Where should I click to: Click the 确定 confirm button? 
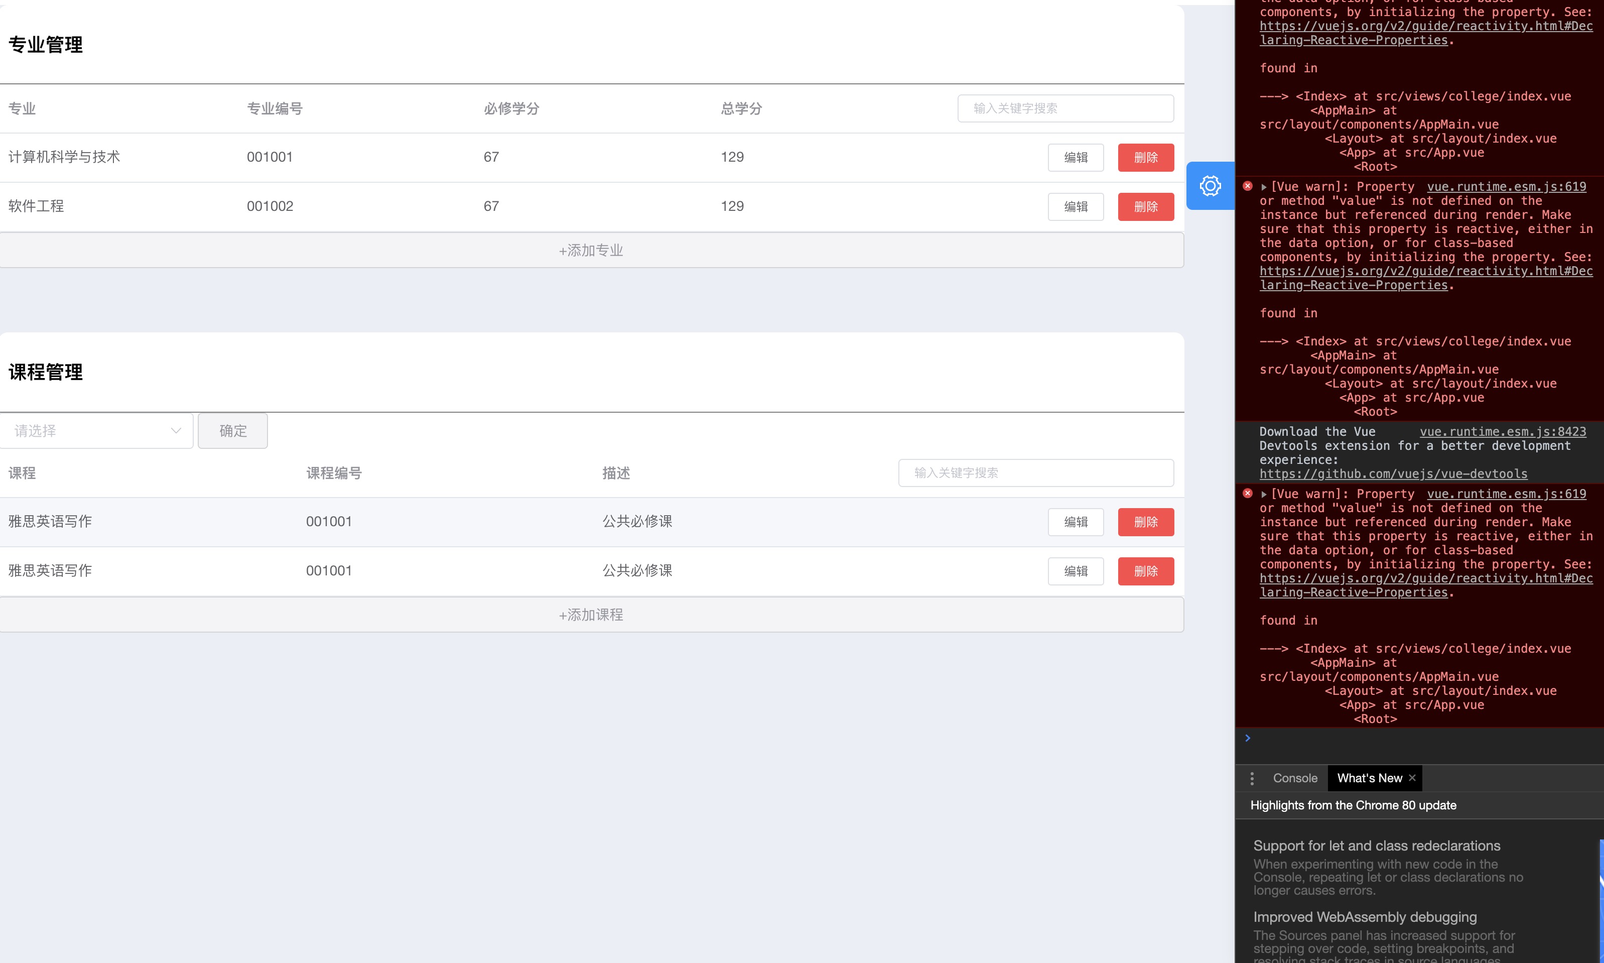[x=233, y=431]
